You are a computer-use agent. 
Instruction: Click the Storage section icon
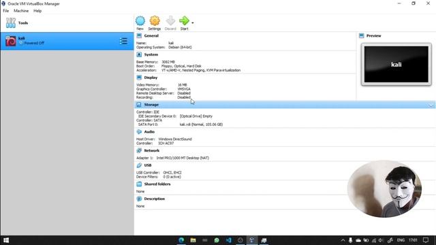point(139,105)
